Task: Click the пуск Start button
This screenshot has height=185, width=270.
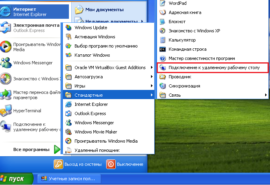Action: coord(16,179)
